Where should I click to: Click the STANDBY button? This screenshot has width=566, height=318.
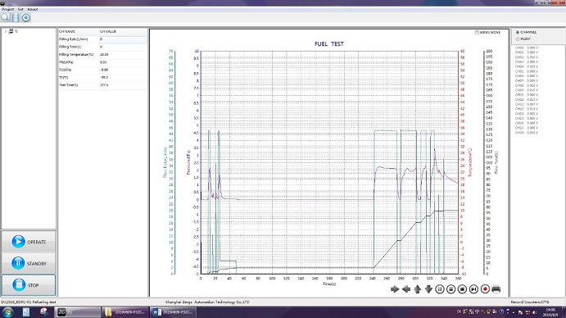click(x=29, y=263)
